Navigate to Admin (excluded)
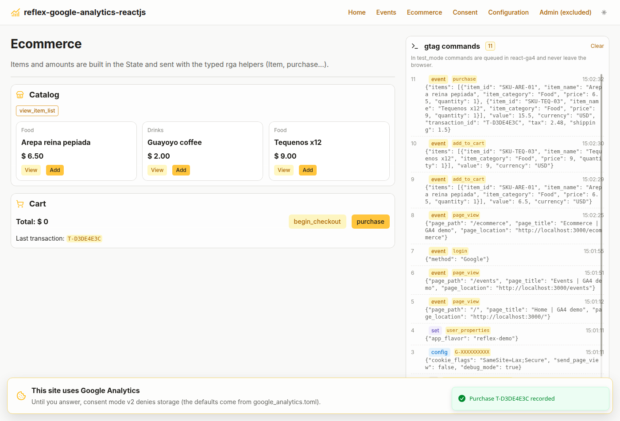Screen dimensions: 620x421 [x=565, y=12]
